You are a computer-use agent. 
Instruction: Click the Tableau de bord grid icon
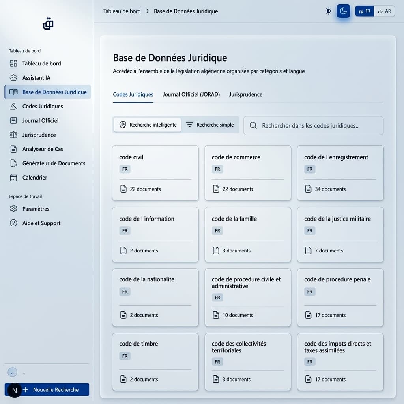coord(13,64)
